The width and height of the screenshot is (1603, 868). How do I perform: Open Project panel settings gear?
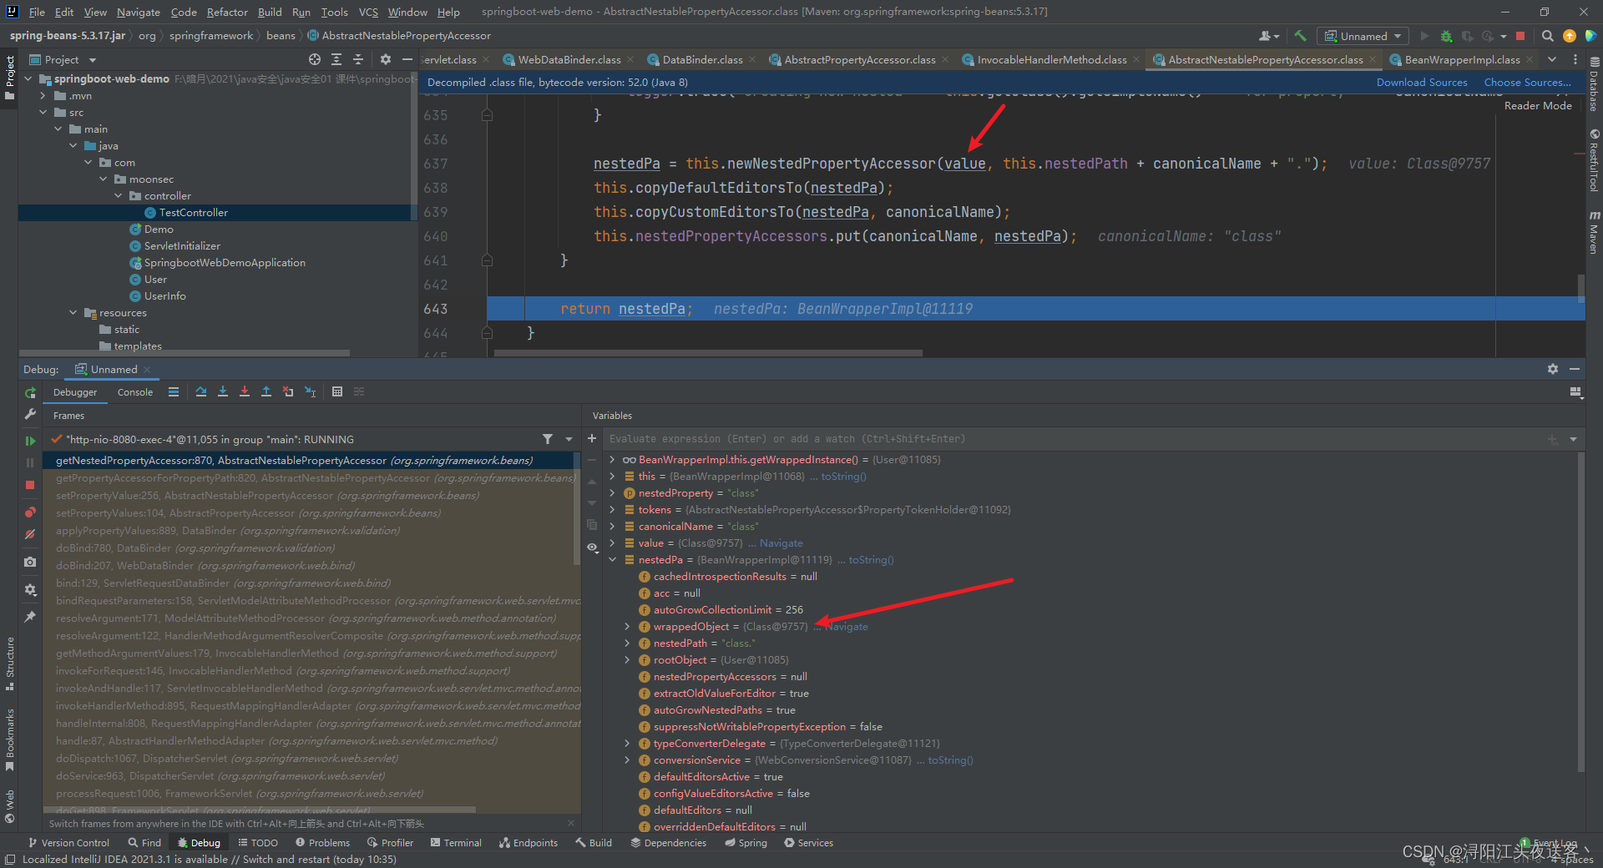tap(385, 59)
